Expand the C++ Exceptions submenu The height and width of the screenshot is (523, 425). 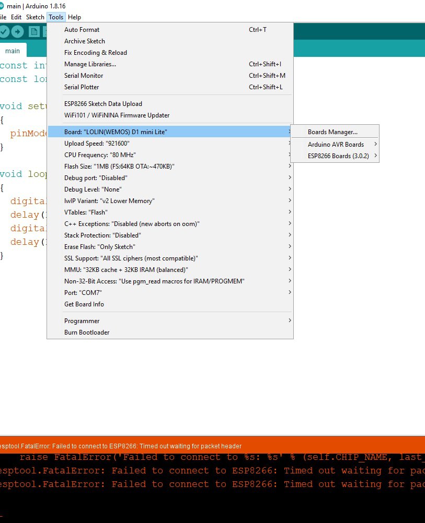pos(170,224)
